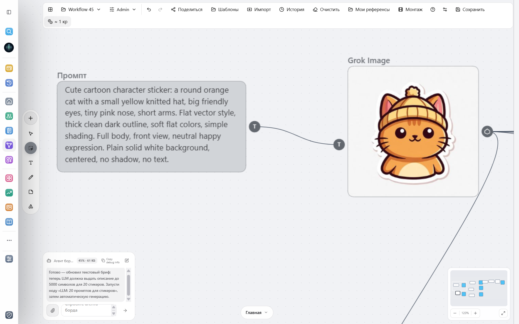Expand the Главная page dropdown
The height and width of the screenshot is (324, 519).
click(257, 312)
